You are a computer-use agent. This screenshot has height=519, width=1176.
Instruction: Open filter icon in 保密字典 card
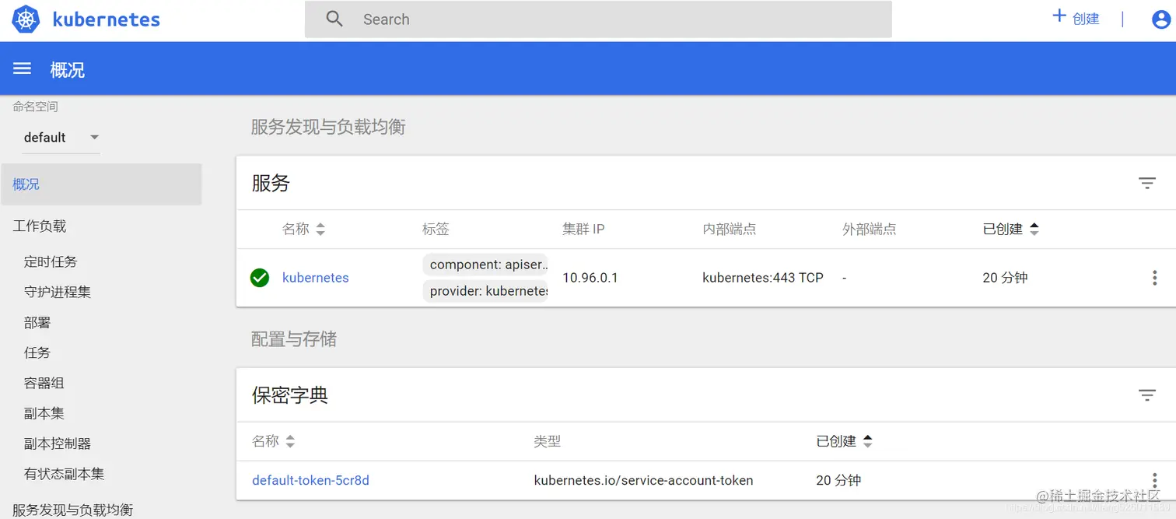coord(1147,395)
